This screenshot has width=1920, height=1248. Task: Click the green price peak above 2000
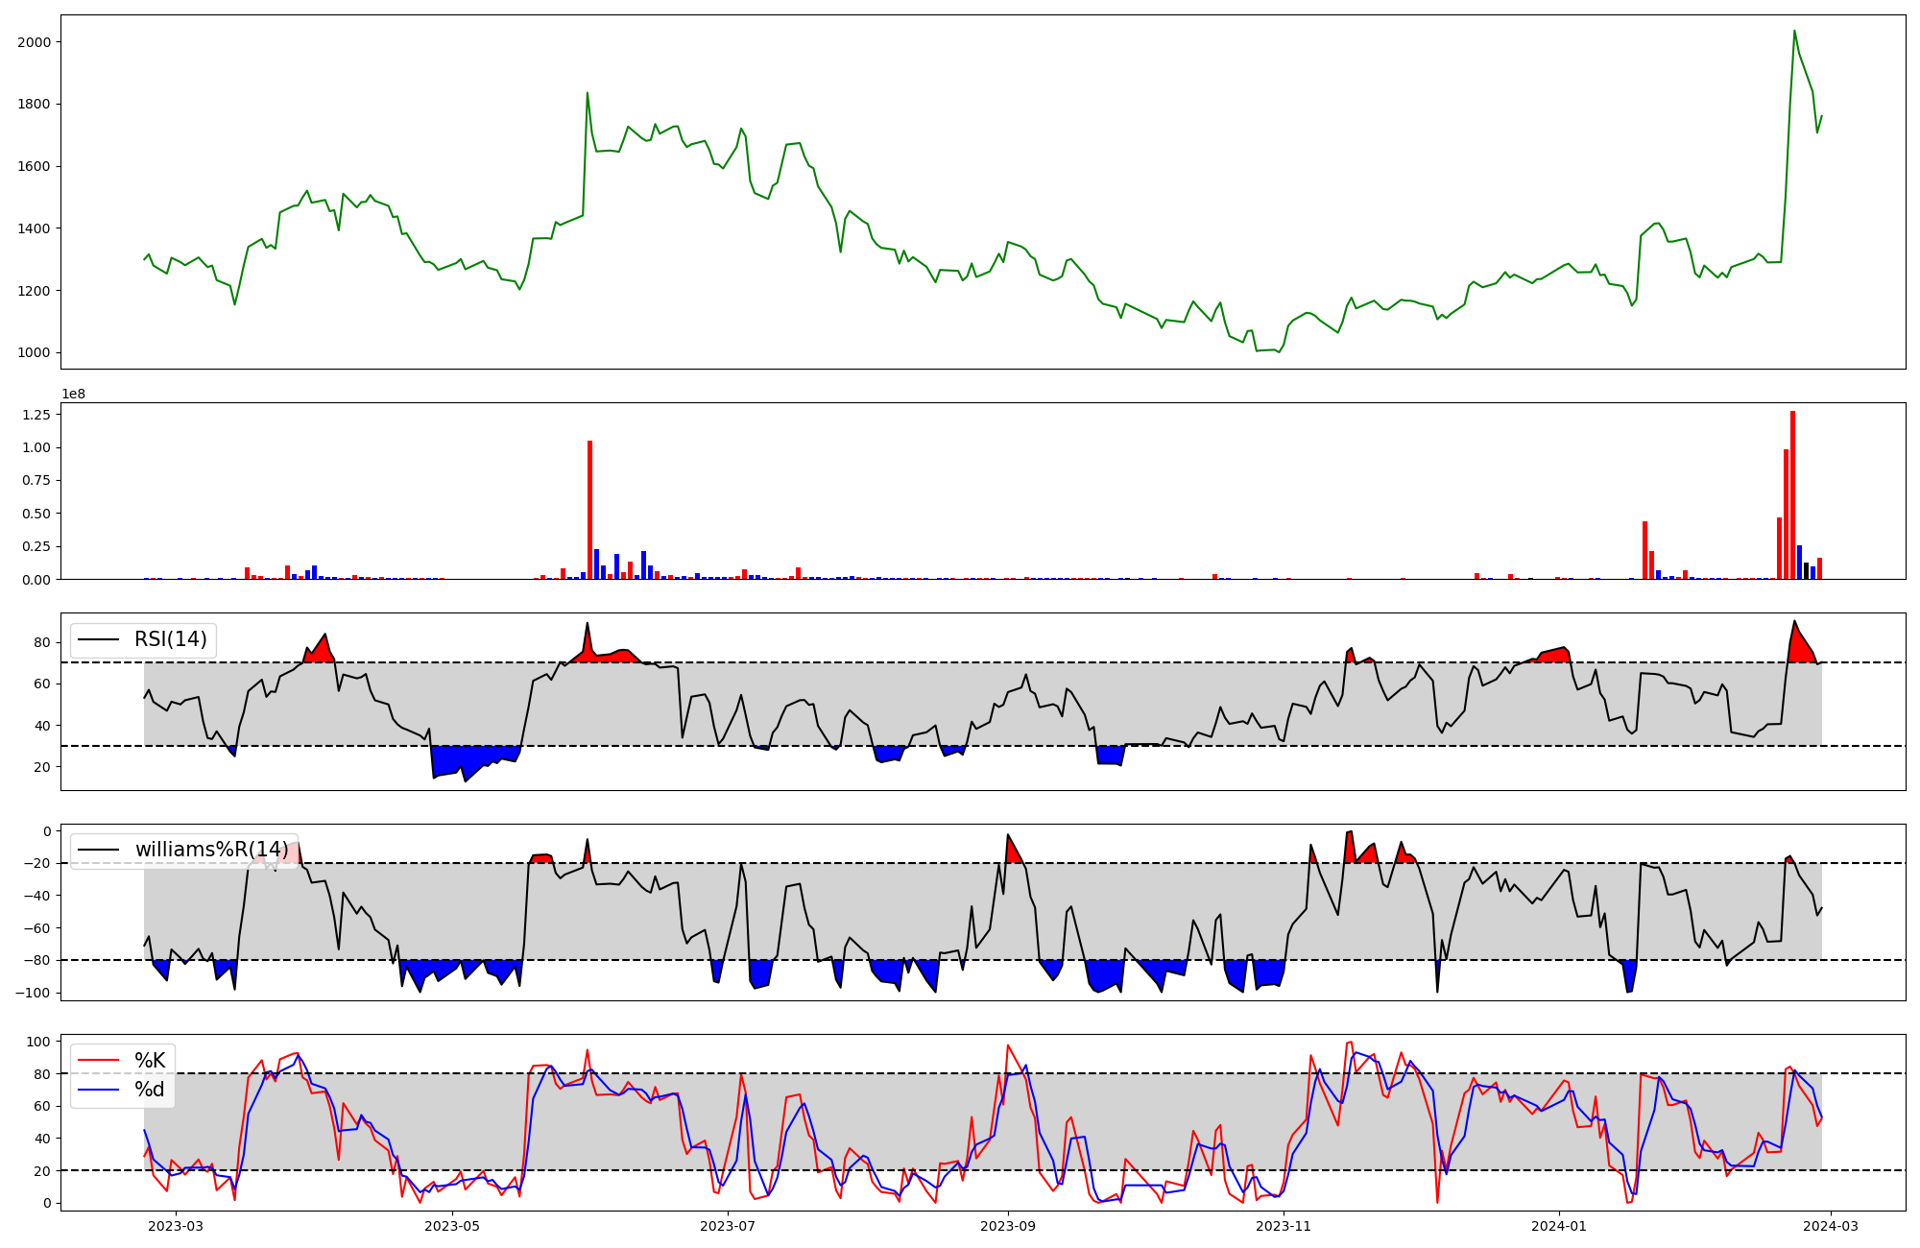tap(1794, 32)
